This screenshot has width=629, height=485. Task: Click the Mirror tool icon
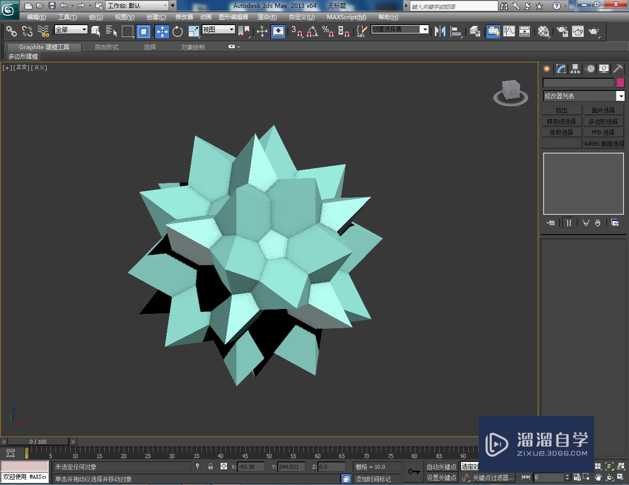coord(440,31)
